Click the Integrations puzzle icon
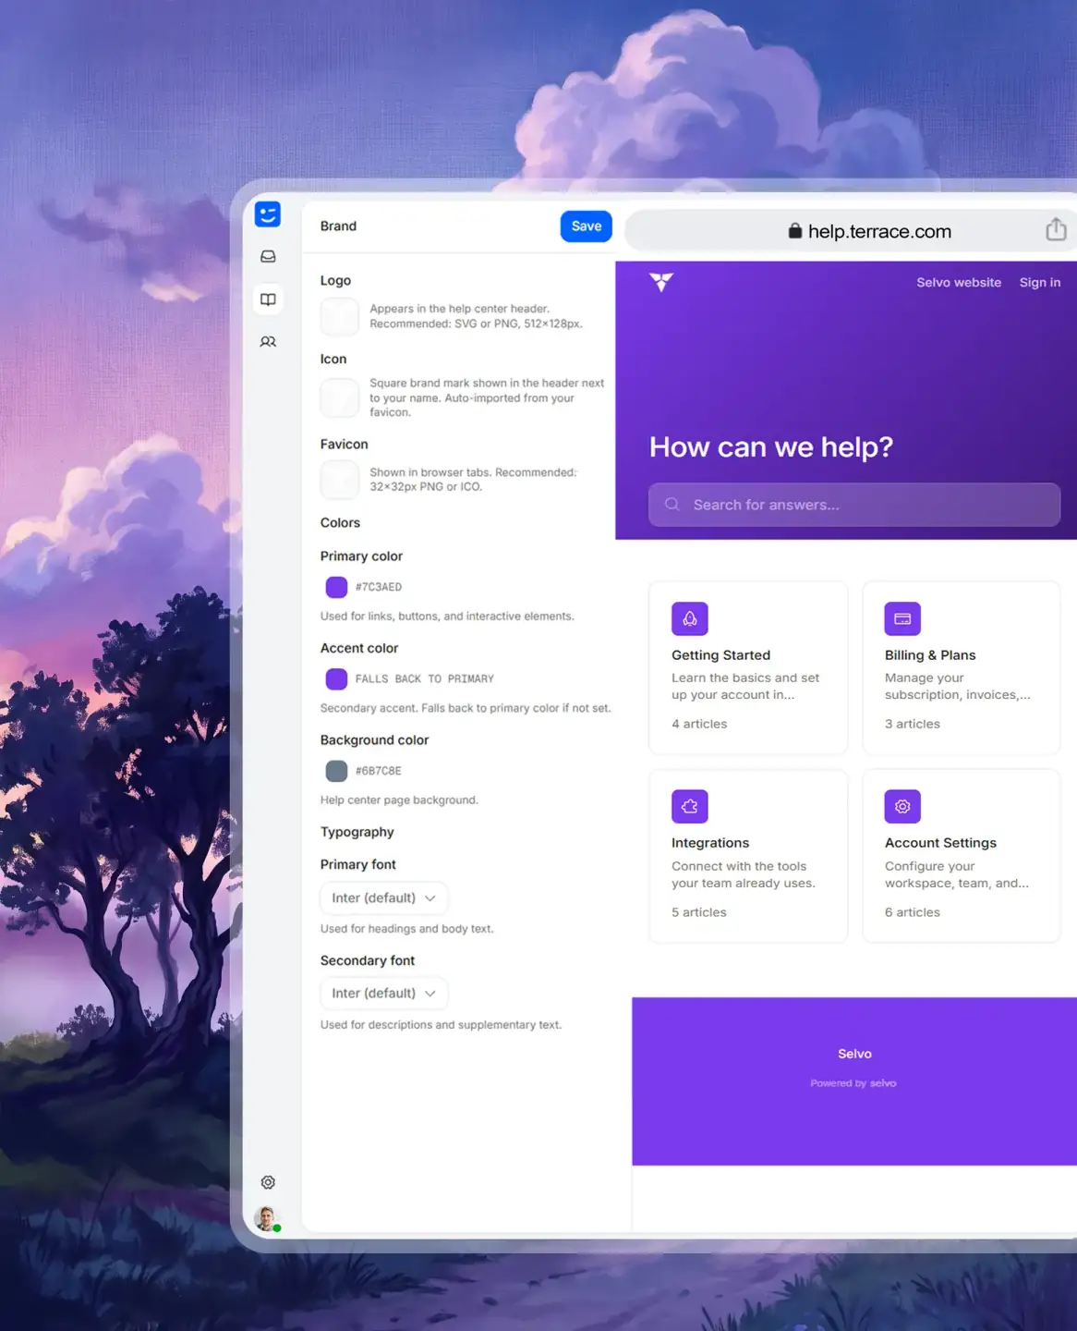1077x1331 pixels. click(x=690, y=806)
